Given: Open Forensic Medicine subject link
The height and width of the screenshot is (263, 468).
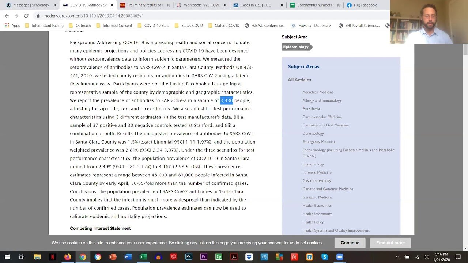Looking at the screenshot, I should pyautogui.click(x=317, y=172).
